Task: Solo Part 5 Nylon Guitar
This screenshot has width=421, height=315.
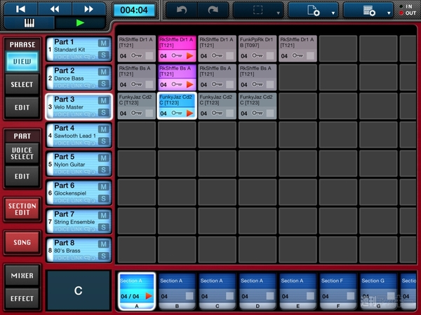Action: point(103,170)
